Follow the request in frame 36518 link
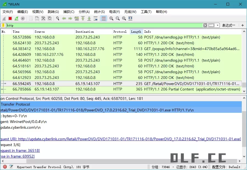The height and width of the screenshot is (170, 247). (20, 150)
